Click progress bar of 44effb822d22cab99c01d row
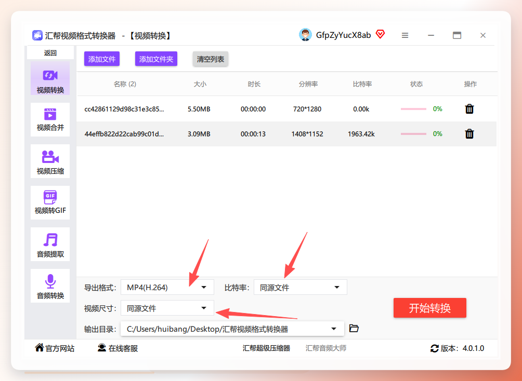 tap(413, 134)
